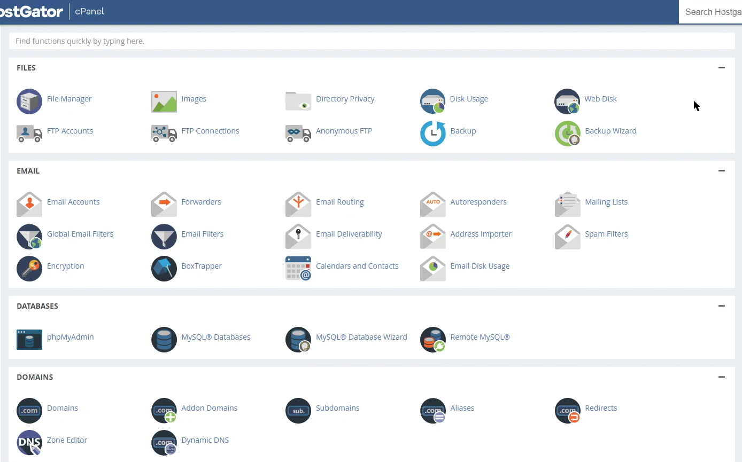Open the Email Accounts envelope icon

(x=29, y=204)
